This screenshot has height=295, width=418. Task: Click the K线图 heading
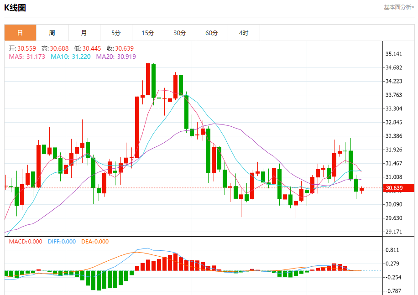15,8
